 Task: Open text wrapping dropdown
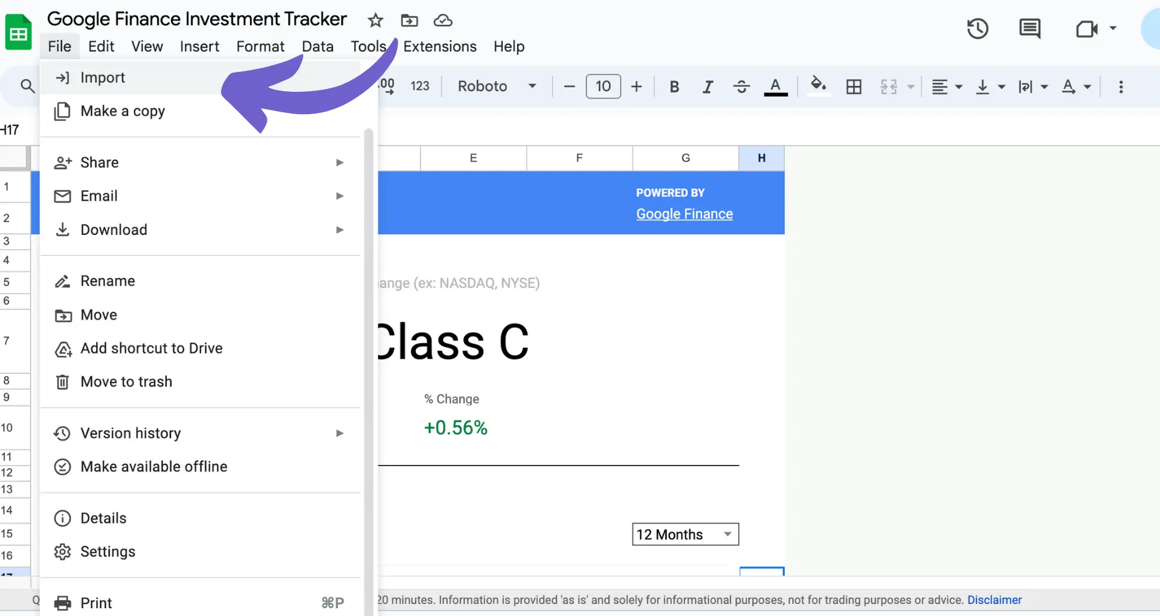pyautogui.click(x=1033, y=86)
